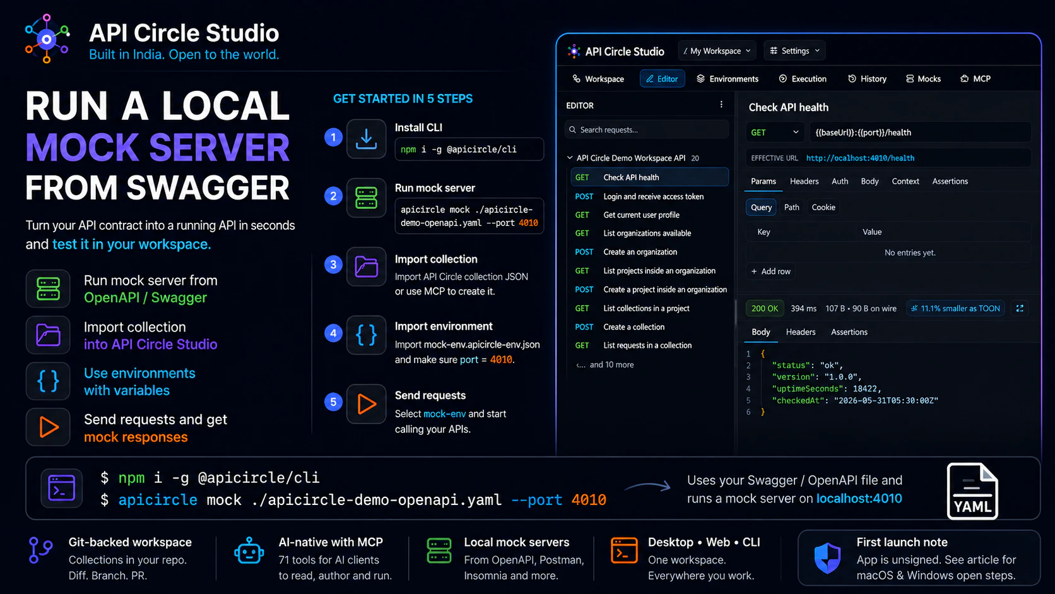The height and width of the screenshot is (594, 1055).
Task: Collapse the API Circle Demo Workspace API tree
Action: point(570,158)
